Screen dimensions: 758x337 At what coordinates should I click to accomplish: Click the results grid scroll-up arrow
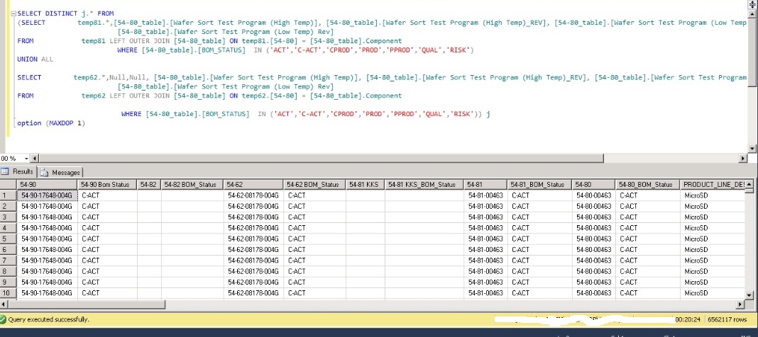(x=749, y=184)
